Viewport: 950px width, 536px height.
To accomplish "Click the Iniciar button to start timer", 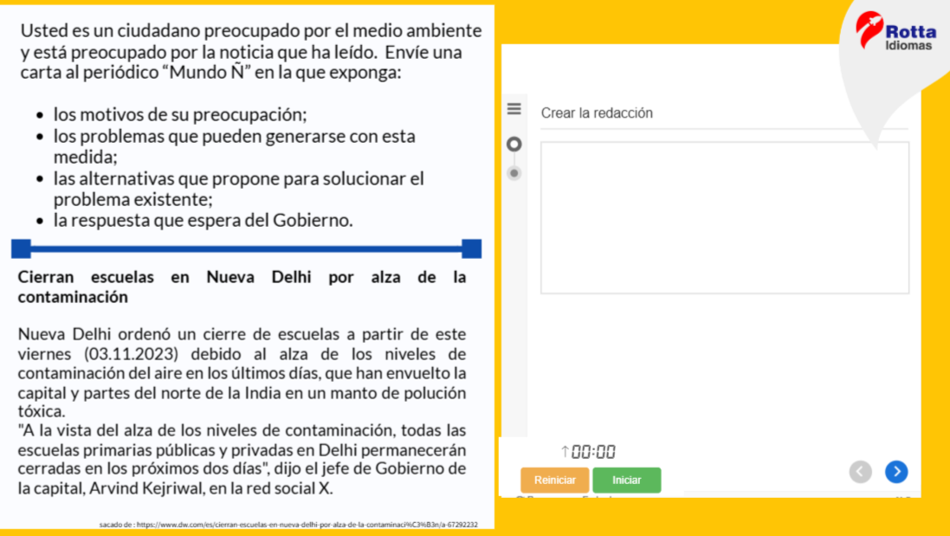I will pyautogui.click(x=626, y=480).
